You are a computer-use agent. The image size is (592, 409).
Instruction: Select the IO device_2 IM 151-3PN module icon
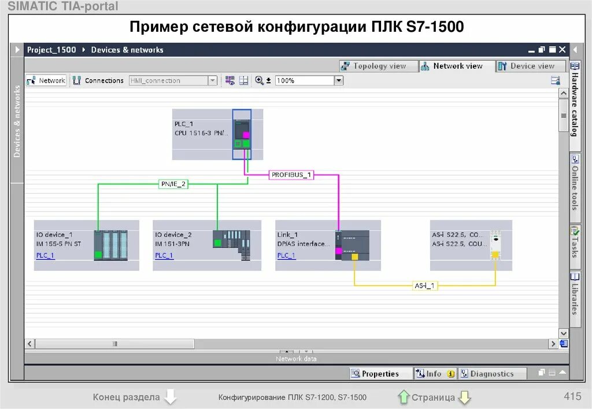click(231, 245)
